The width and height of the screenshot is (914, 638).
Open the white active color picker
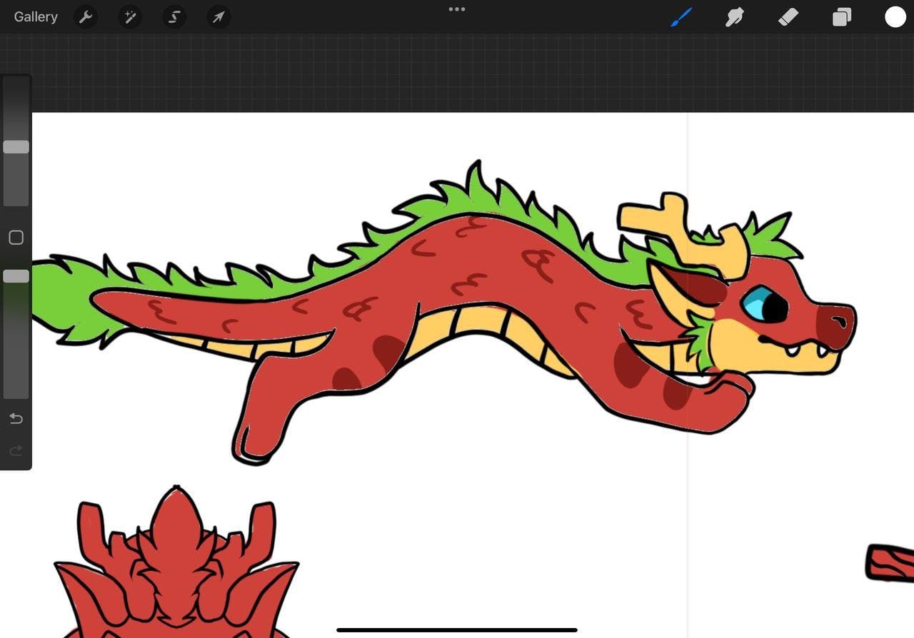click(895, 17)
